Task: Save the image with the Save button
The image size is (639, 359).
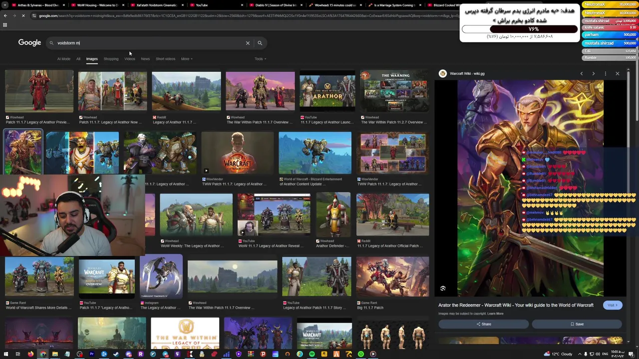Action: point(577,324)
